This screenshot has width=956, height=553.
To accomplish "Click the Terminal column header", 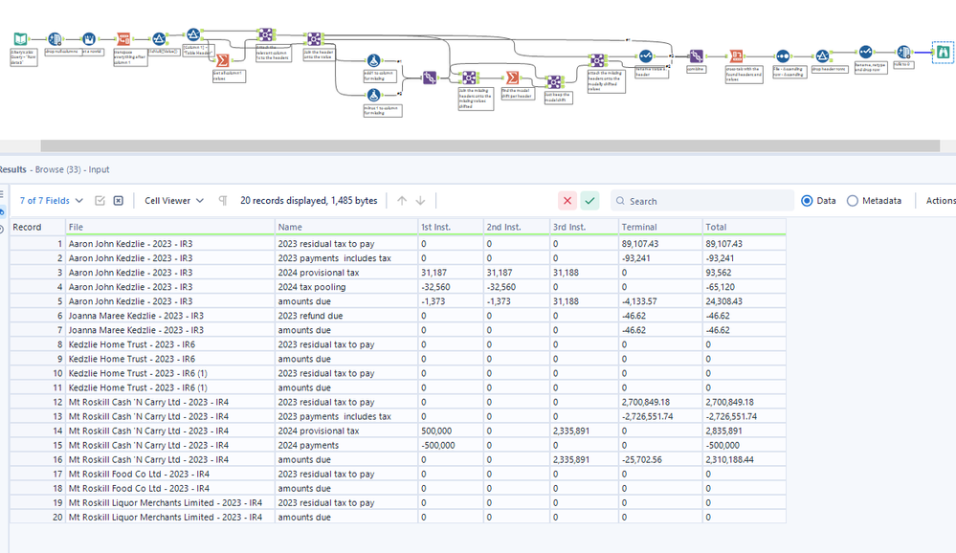I will click(x=660, y=227).
